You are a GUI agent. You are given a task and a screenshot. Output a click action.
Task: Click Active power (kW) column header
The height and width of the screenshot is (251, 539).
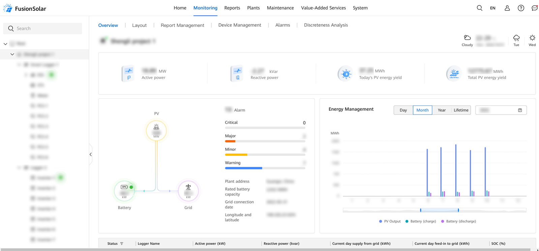tap(210, 244)
